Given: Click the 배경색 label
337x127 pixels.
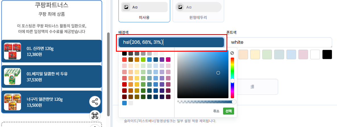Looking at the screenshot, I should pyautogui.click(x=123, y=32).
